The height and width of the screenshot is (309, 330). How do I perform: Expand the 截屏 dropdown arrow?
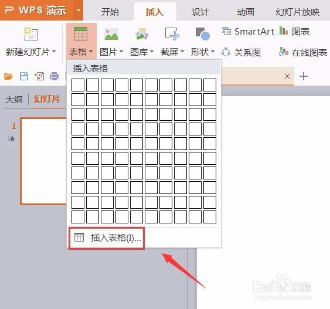tap(182, 52)
